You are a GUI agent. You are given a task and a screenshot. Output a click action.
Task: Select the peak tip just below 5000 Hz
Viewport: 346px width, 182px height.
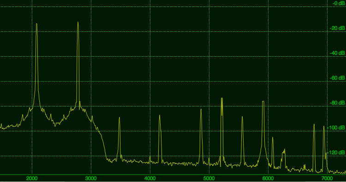(201, 110)
